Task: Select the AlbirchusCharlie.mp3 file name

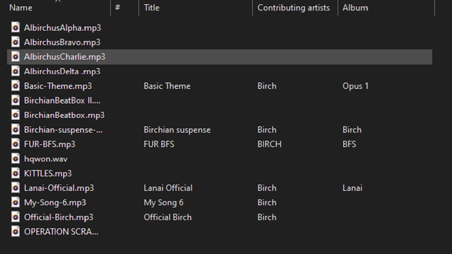Action: [x=65, y=57]
